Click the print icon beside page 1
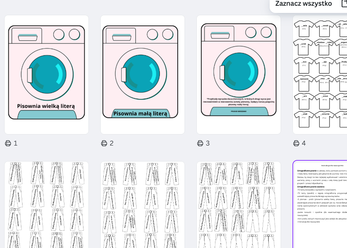This screenshot has width=347, height=248. pos(8,143)
